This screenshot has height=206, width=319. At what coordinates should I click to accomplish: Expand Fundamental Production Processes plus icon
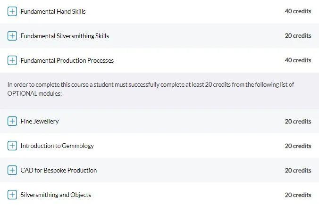(x=12, y=60)
